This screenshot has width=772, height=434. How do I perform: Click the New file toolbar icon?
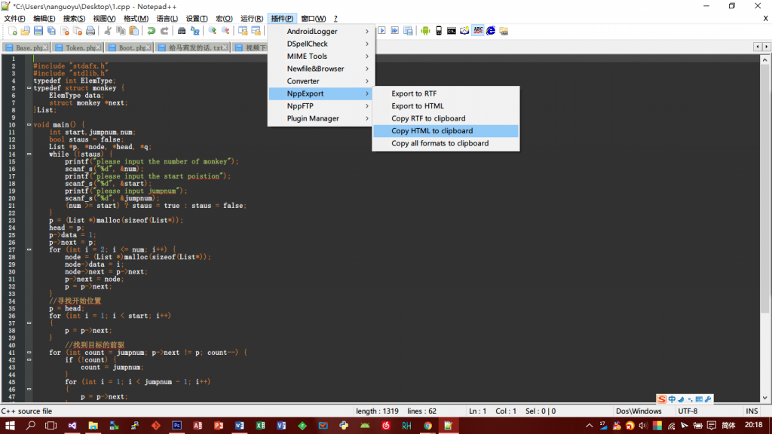tap(12, 31)
